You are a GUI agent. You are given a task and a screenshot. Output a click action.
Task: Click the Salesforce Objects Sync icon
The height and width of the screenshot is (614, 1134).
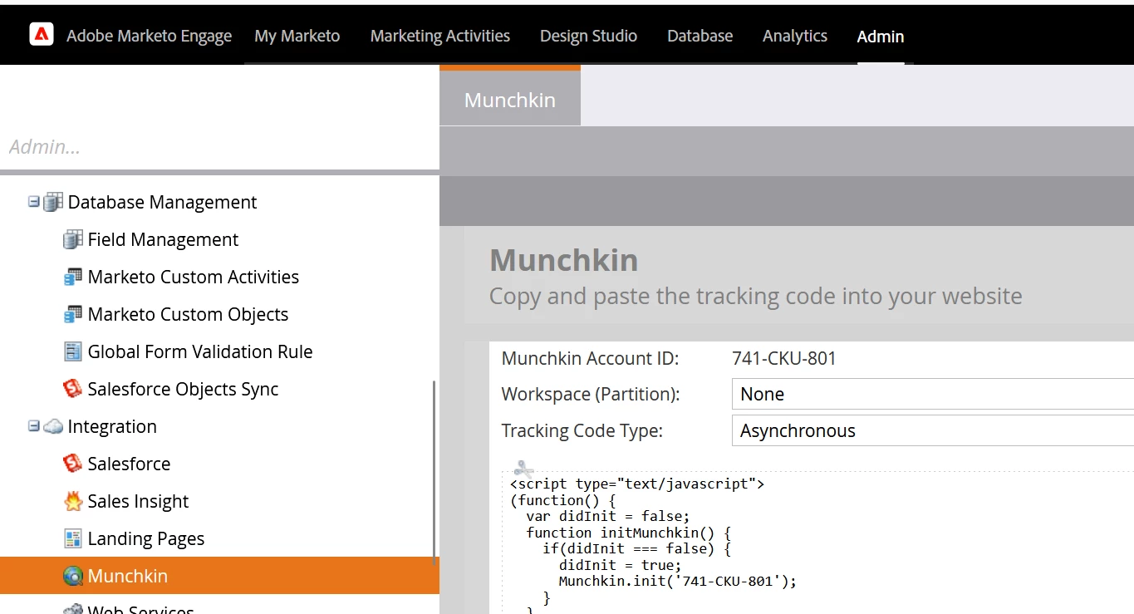[73, 389]
